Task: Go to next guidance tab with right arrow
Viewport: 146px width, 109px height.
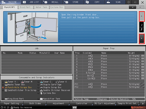Action: coord(140,7)
